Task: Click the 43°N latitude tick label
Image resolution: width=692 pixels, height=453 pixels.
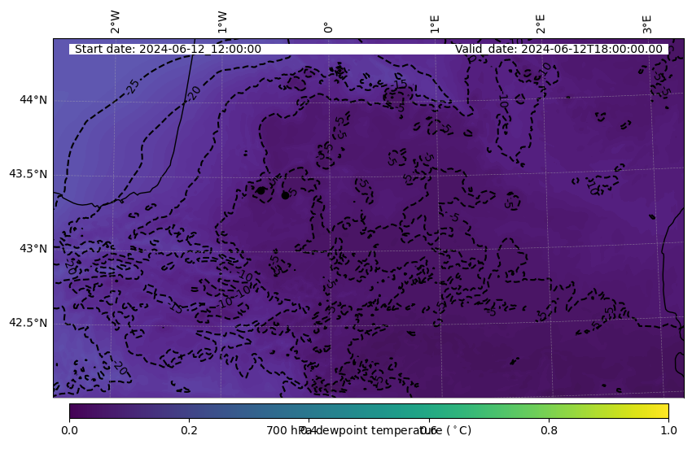Action: (x=33, y=249)
